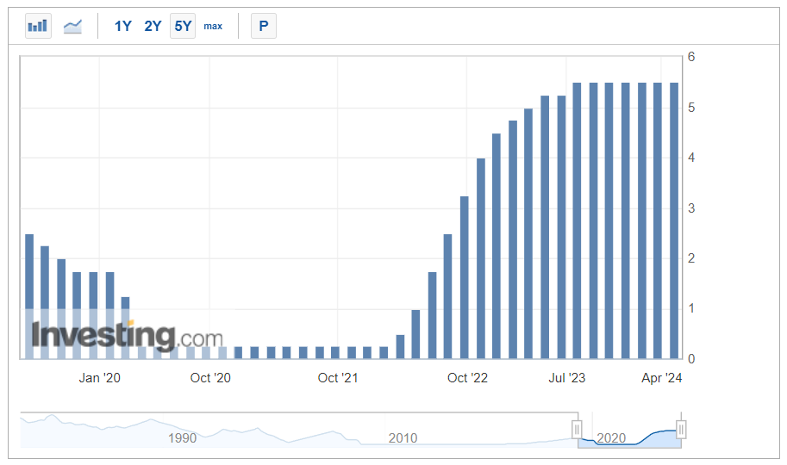Screen dimensions: 787x465
Task: Switch to line chart view icon
Action: 73,26
